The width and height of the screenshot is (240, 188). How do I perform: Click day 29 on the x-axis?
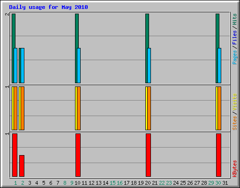211,183
